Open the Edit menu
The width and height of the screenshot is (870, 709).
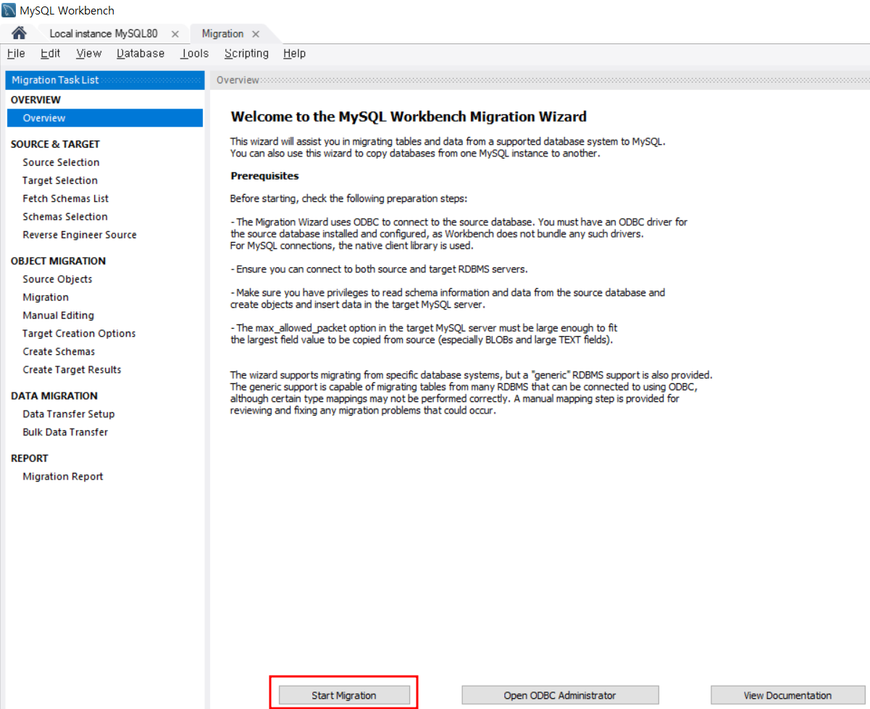coord(51,54)
